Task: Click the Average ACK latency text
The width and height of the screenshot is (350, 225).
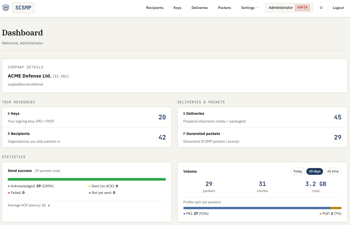Action: click(29, 205)
